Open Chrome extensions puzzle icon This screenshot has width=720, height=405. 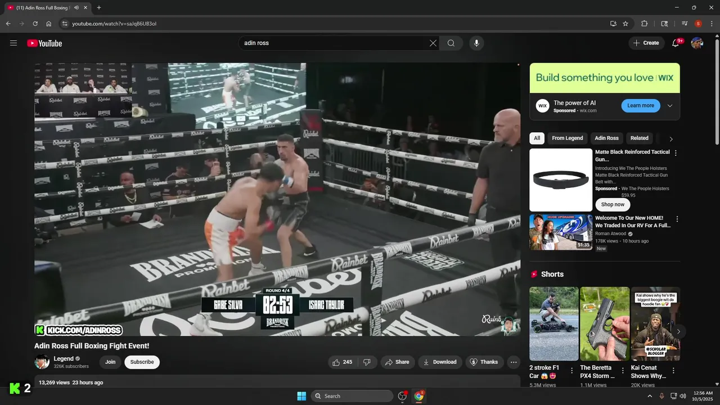[645, 24]
